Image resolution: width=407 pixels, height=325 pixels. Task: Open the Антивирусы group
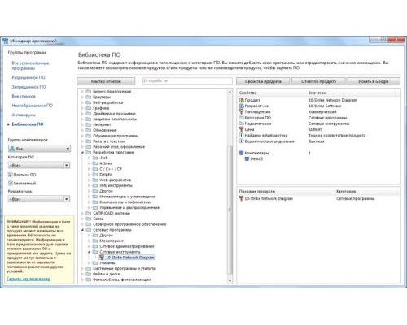24,115
